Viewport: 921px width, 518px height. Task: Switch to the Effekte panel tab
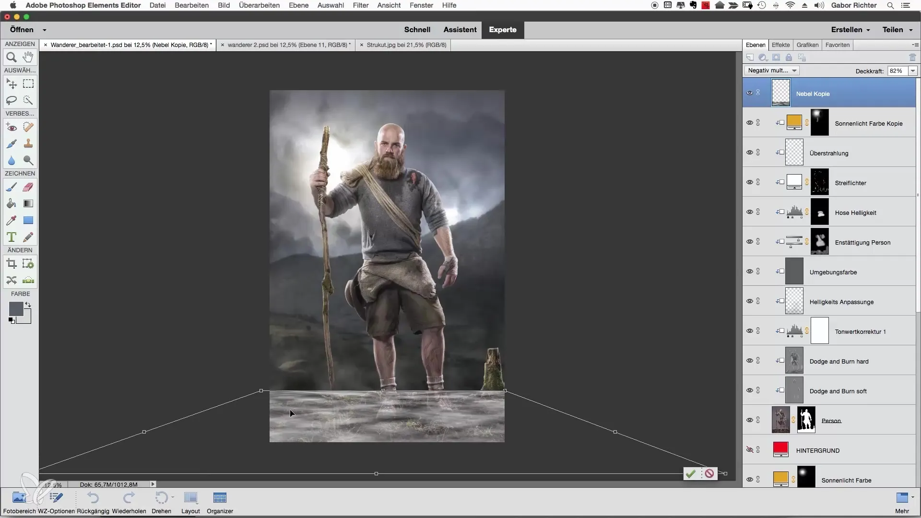780,45
